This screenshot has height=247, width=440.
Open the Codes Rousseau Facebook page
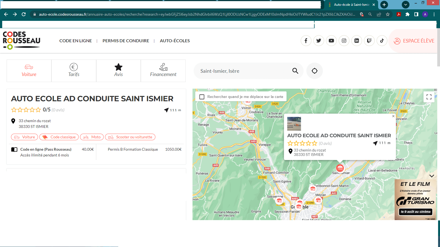306,41
